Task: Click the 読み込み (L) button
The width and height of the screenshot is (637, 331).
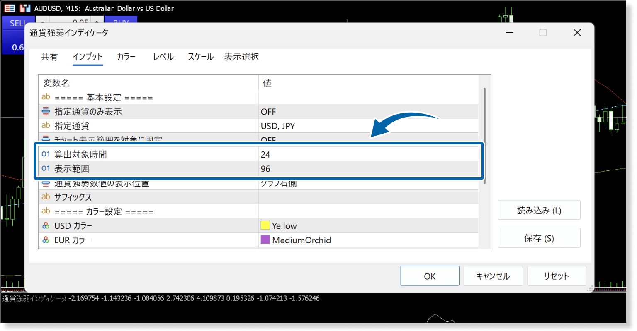Action: pos(539,211)
